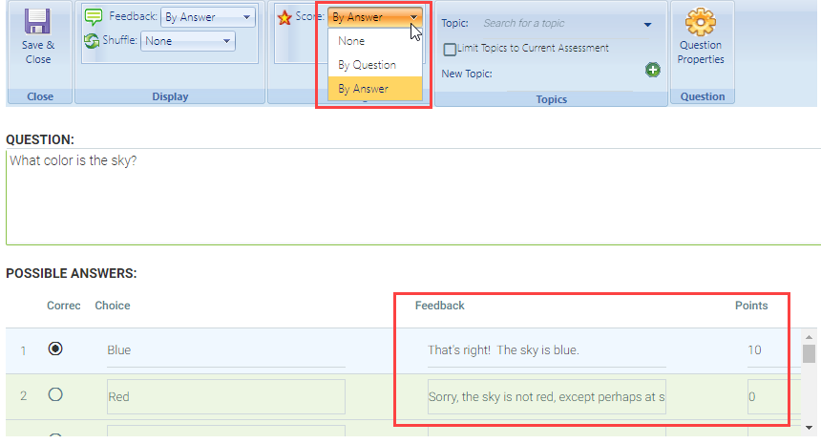Check Limit Topics to Current Assessment

coord(450,50)
